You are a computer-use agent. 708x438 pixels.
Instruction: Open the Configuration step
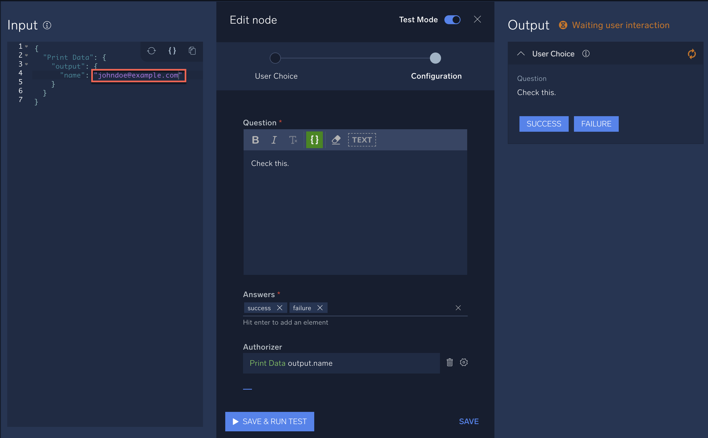click(435, 58)
